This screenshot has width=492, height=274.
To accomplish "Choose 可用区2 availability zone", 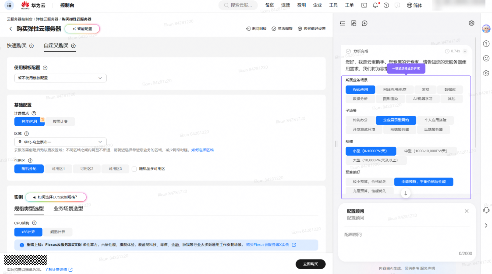I will (x=87, y=169).
